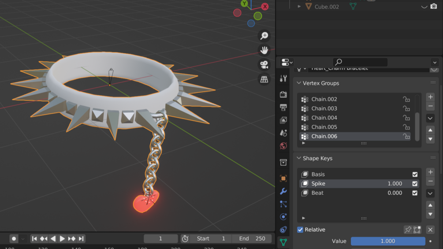The height and width of the screenshot is (249, 443).
Task: Select the pan view hand icon
Action: coord(264,50)
